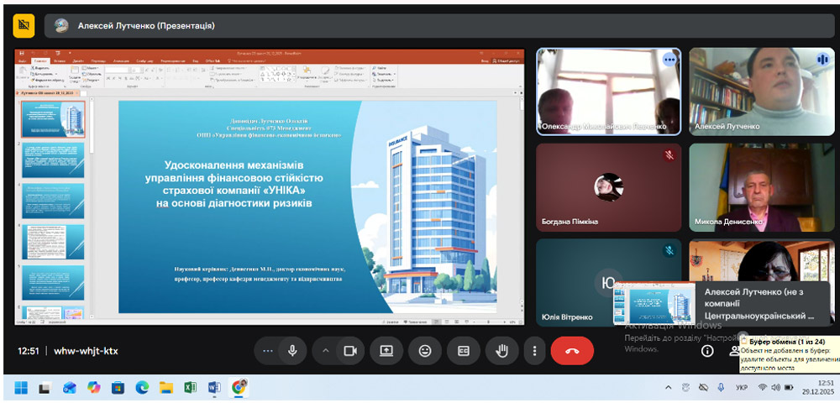The height and width of the screenshot is (403, 840).
Task: Open the meeting details info icon
Action: tap(707, 351)
